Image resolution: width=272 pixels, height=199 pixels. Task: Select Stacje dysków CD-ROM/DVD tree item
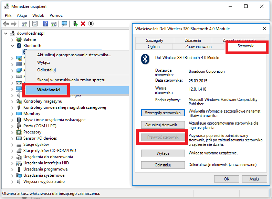[50, 151]
